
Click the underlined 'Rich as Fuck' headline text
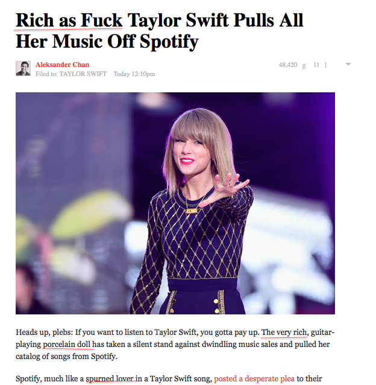coord(69,20)
